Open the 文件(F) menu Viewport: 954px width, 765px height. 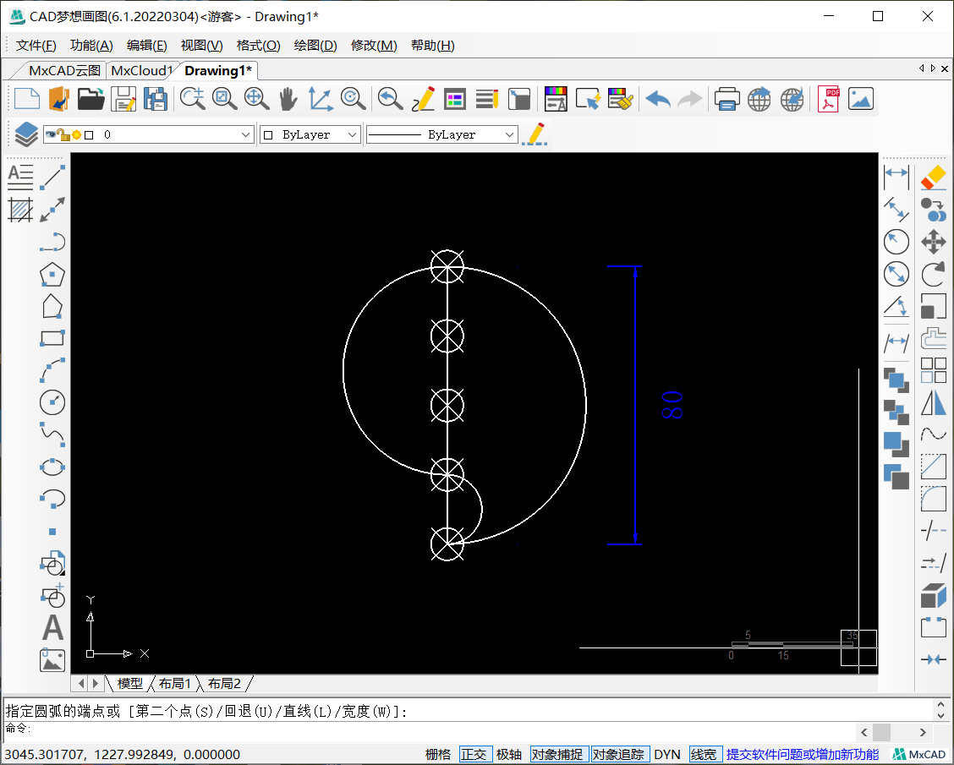tap(36, 46)
